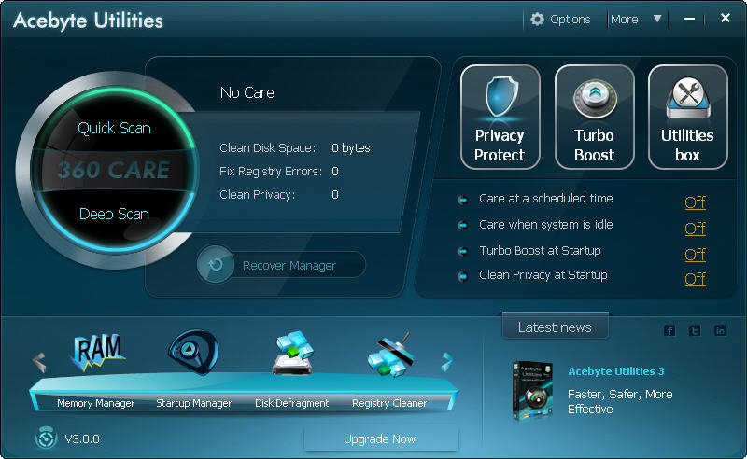Click the LinkedIn share icon
Viewport: 747px width, 459px height.
[720, 330]
